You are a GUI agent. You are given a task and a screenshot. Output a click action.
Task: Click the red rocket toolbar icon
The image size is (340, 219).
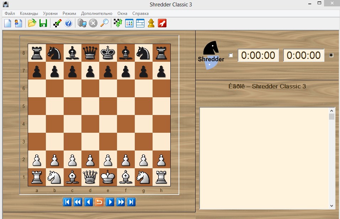162,23
